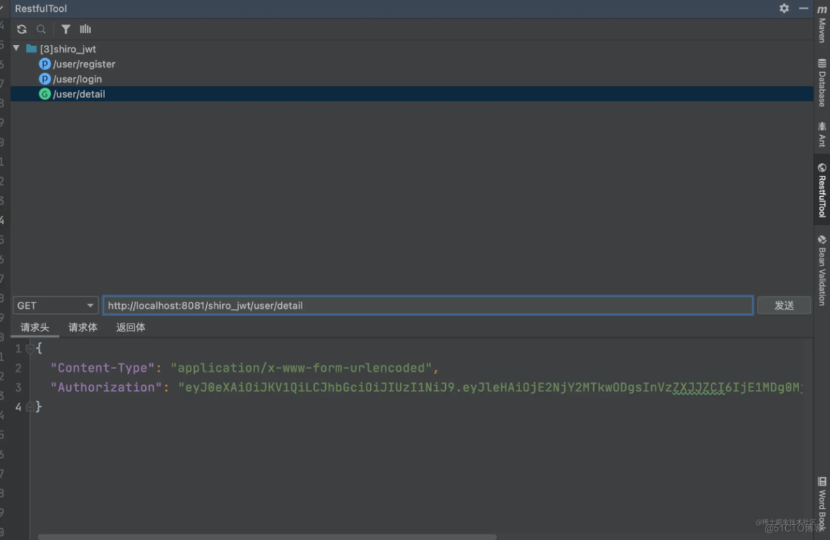Image resolution: width=830 pixels, height=540 pixels.
Task: Fold the JSON block at line 1
Action: click(x=29, y=349)
